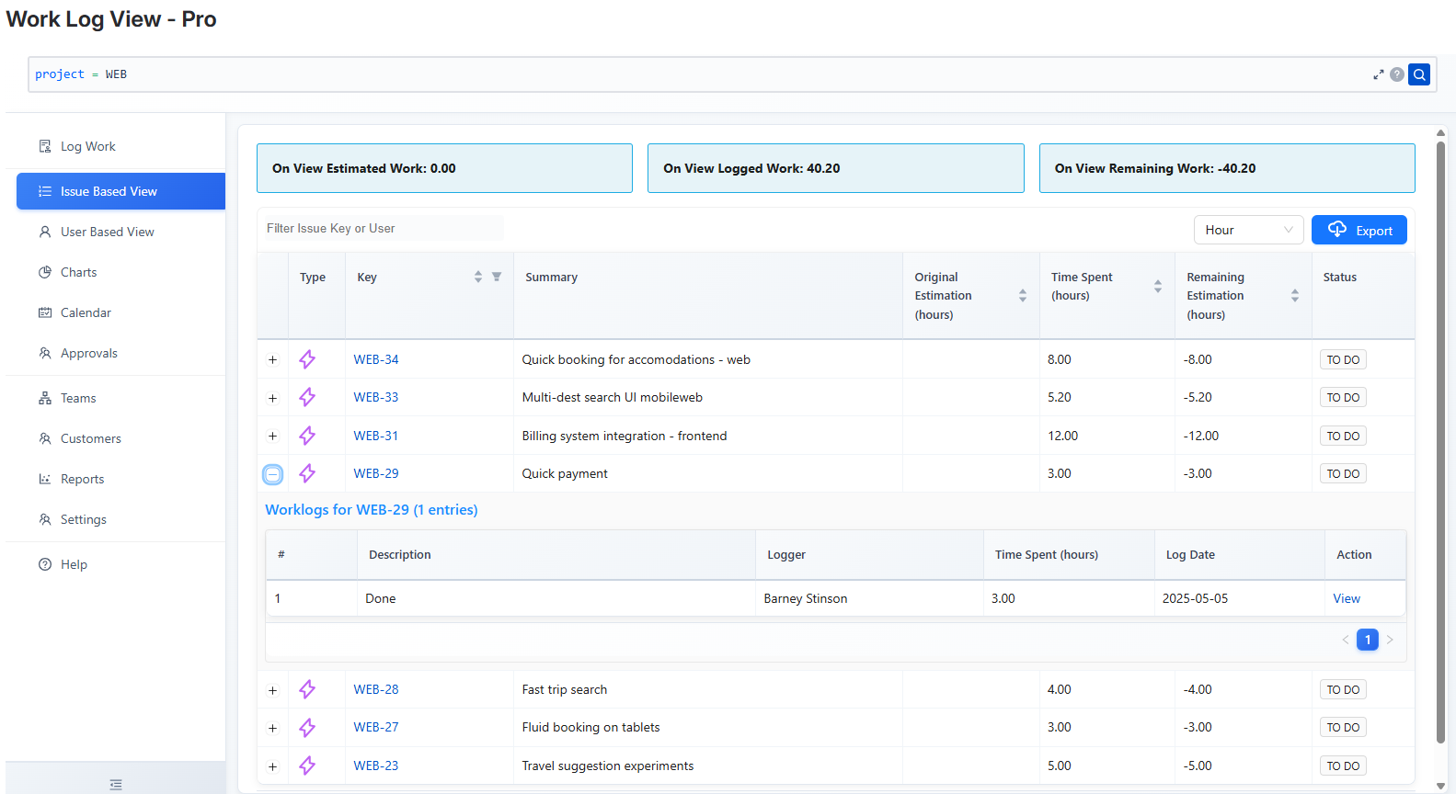The height and width of the screenshot is (794, 1456).
Task: Sort by Key column arrows
Action: tap(478, 277)
